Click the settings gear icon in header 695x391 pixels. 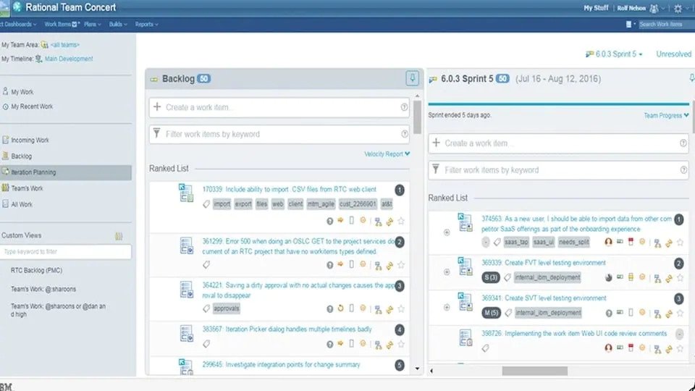tap(678, 8)
